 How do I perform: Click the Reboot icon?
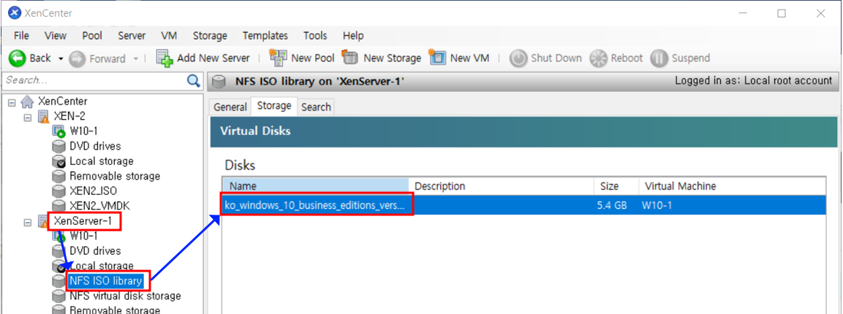coord(598,58)
